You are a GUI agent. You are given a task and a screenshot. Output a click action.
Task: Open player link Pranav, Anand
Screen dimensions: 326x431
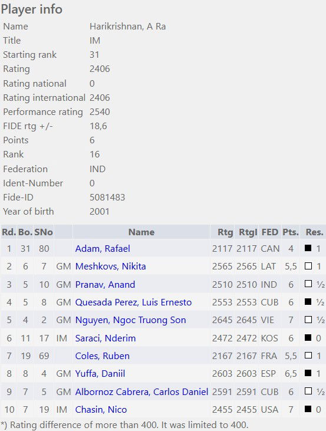click(x=105, y=285)
